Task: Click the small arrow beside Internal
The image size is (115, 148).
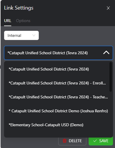Action: point(34,35)
